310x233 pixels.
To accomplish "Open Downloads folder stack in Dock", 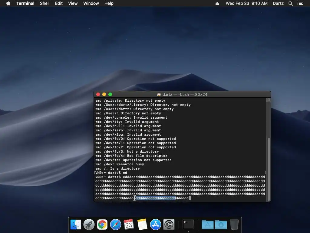I will point(221,225).
